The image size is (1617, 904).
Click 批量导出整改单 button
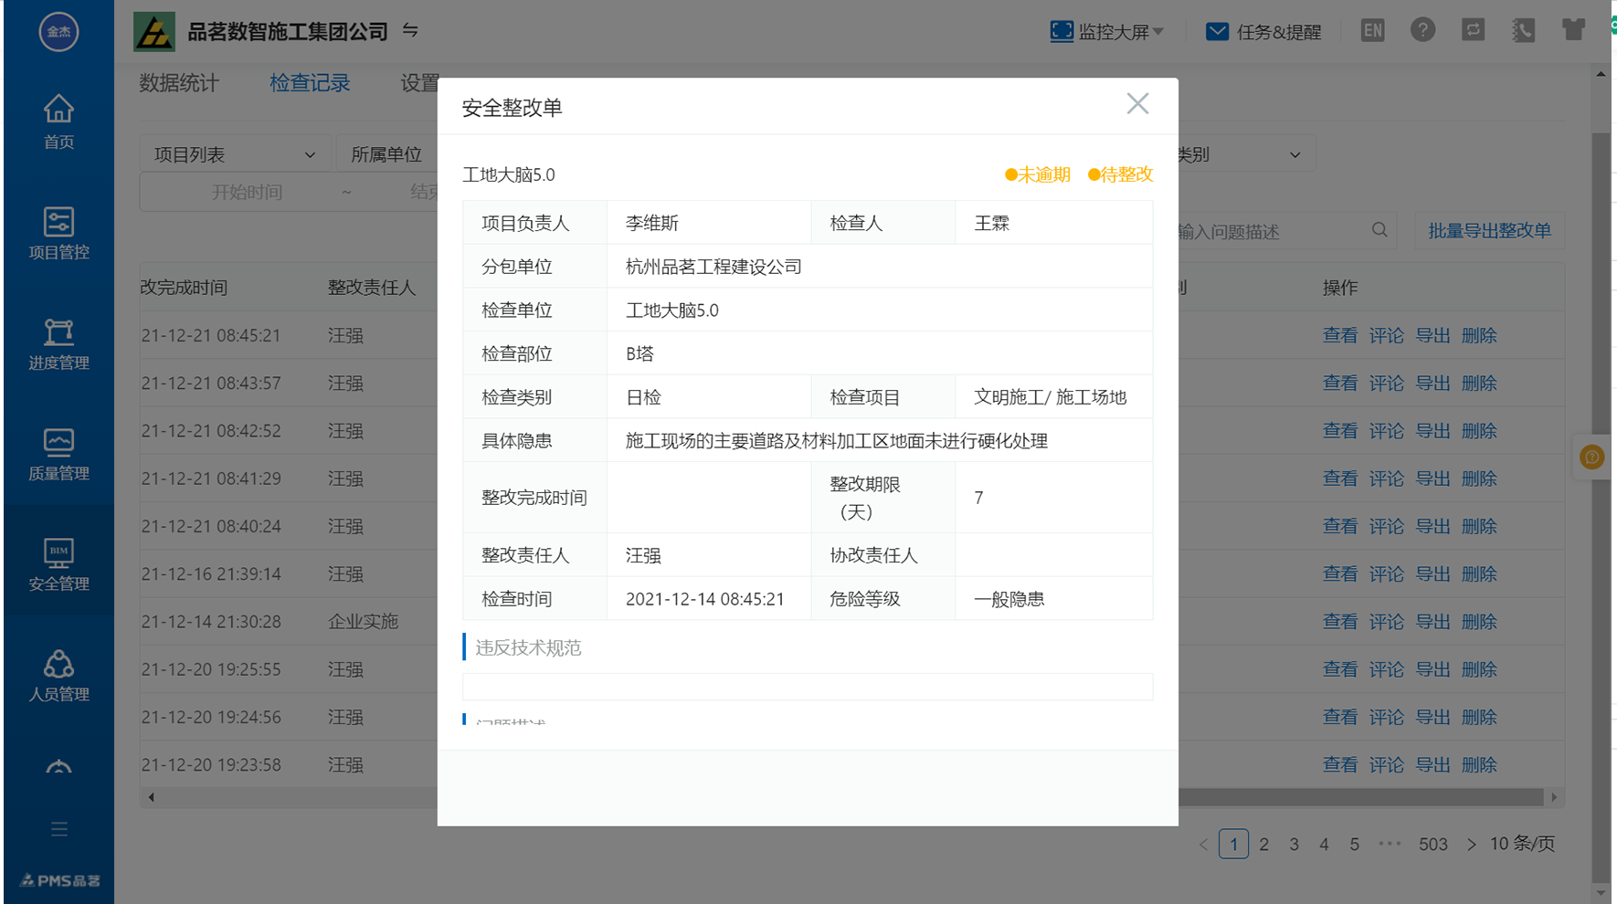pos(1489,231)
